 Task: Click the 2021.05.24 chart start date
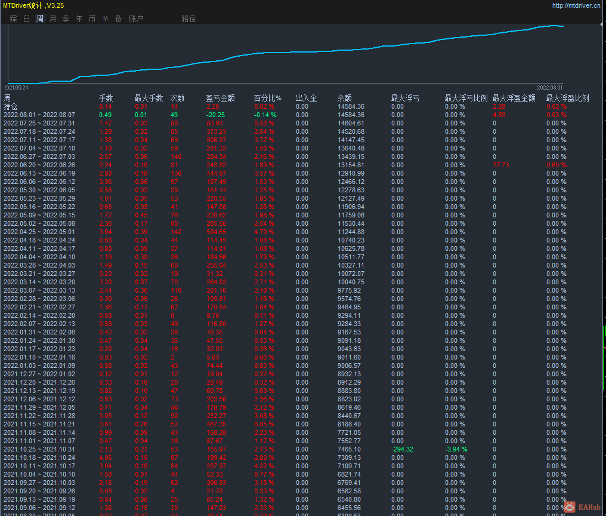coord(16,87)
